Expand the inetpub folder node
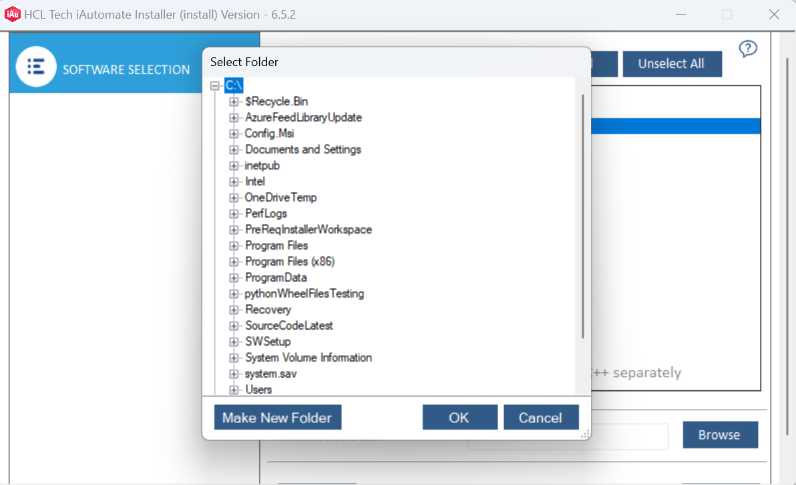796x485 pixels. pos(234,166)
